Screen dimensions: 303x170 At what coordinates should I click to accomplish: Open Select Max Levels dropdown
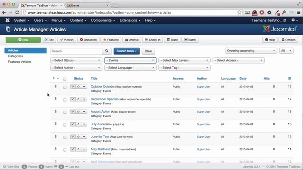pyautogui.click(x=184, y=60)
